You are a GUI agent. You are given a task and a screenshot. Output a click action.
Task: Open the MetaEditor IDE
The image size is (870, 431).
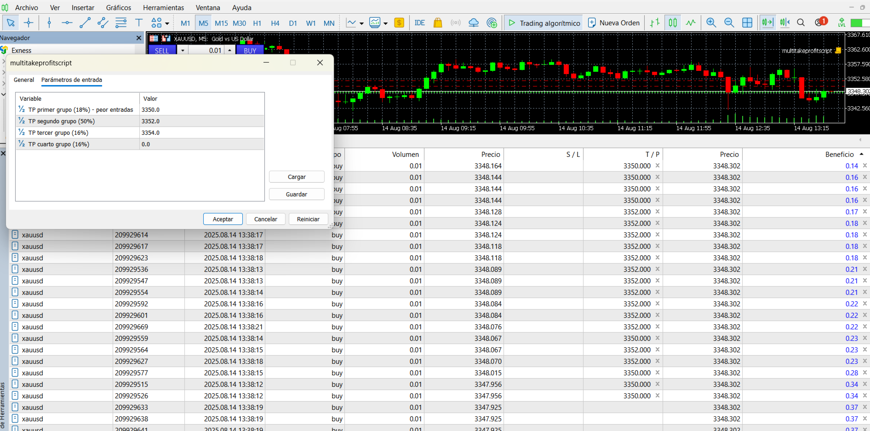(419, 23)
